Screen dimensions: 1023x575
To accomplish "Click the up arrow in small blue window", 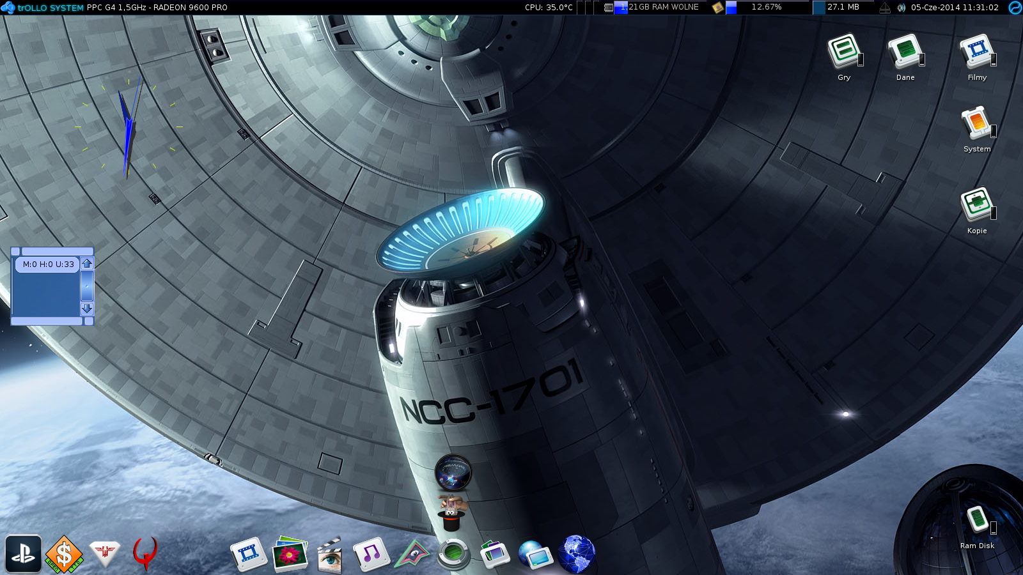I will pyautogui.click(x=88, y=263).
